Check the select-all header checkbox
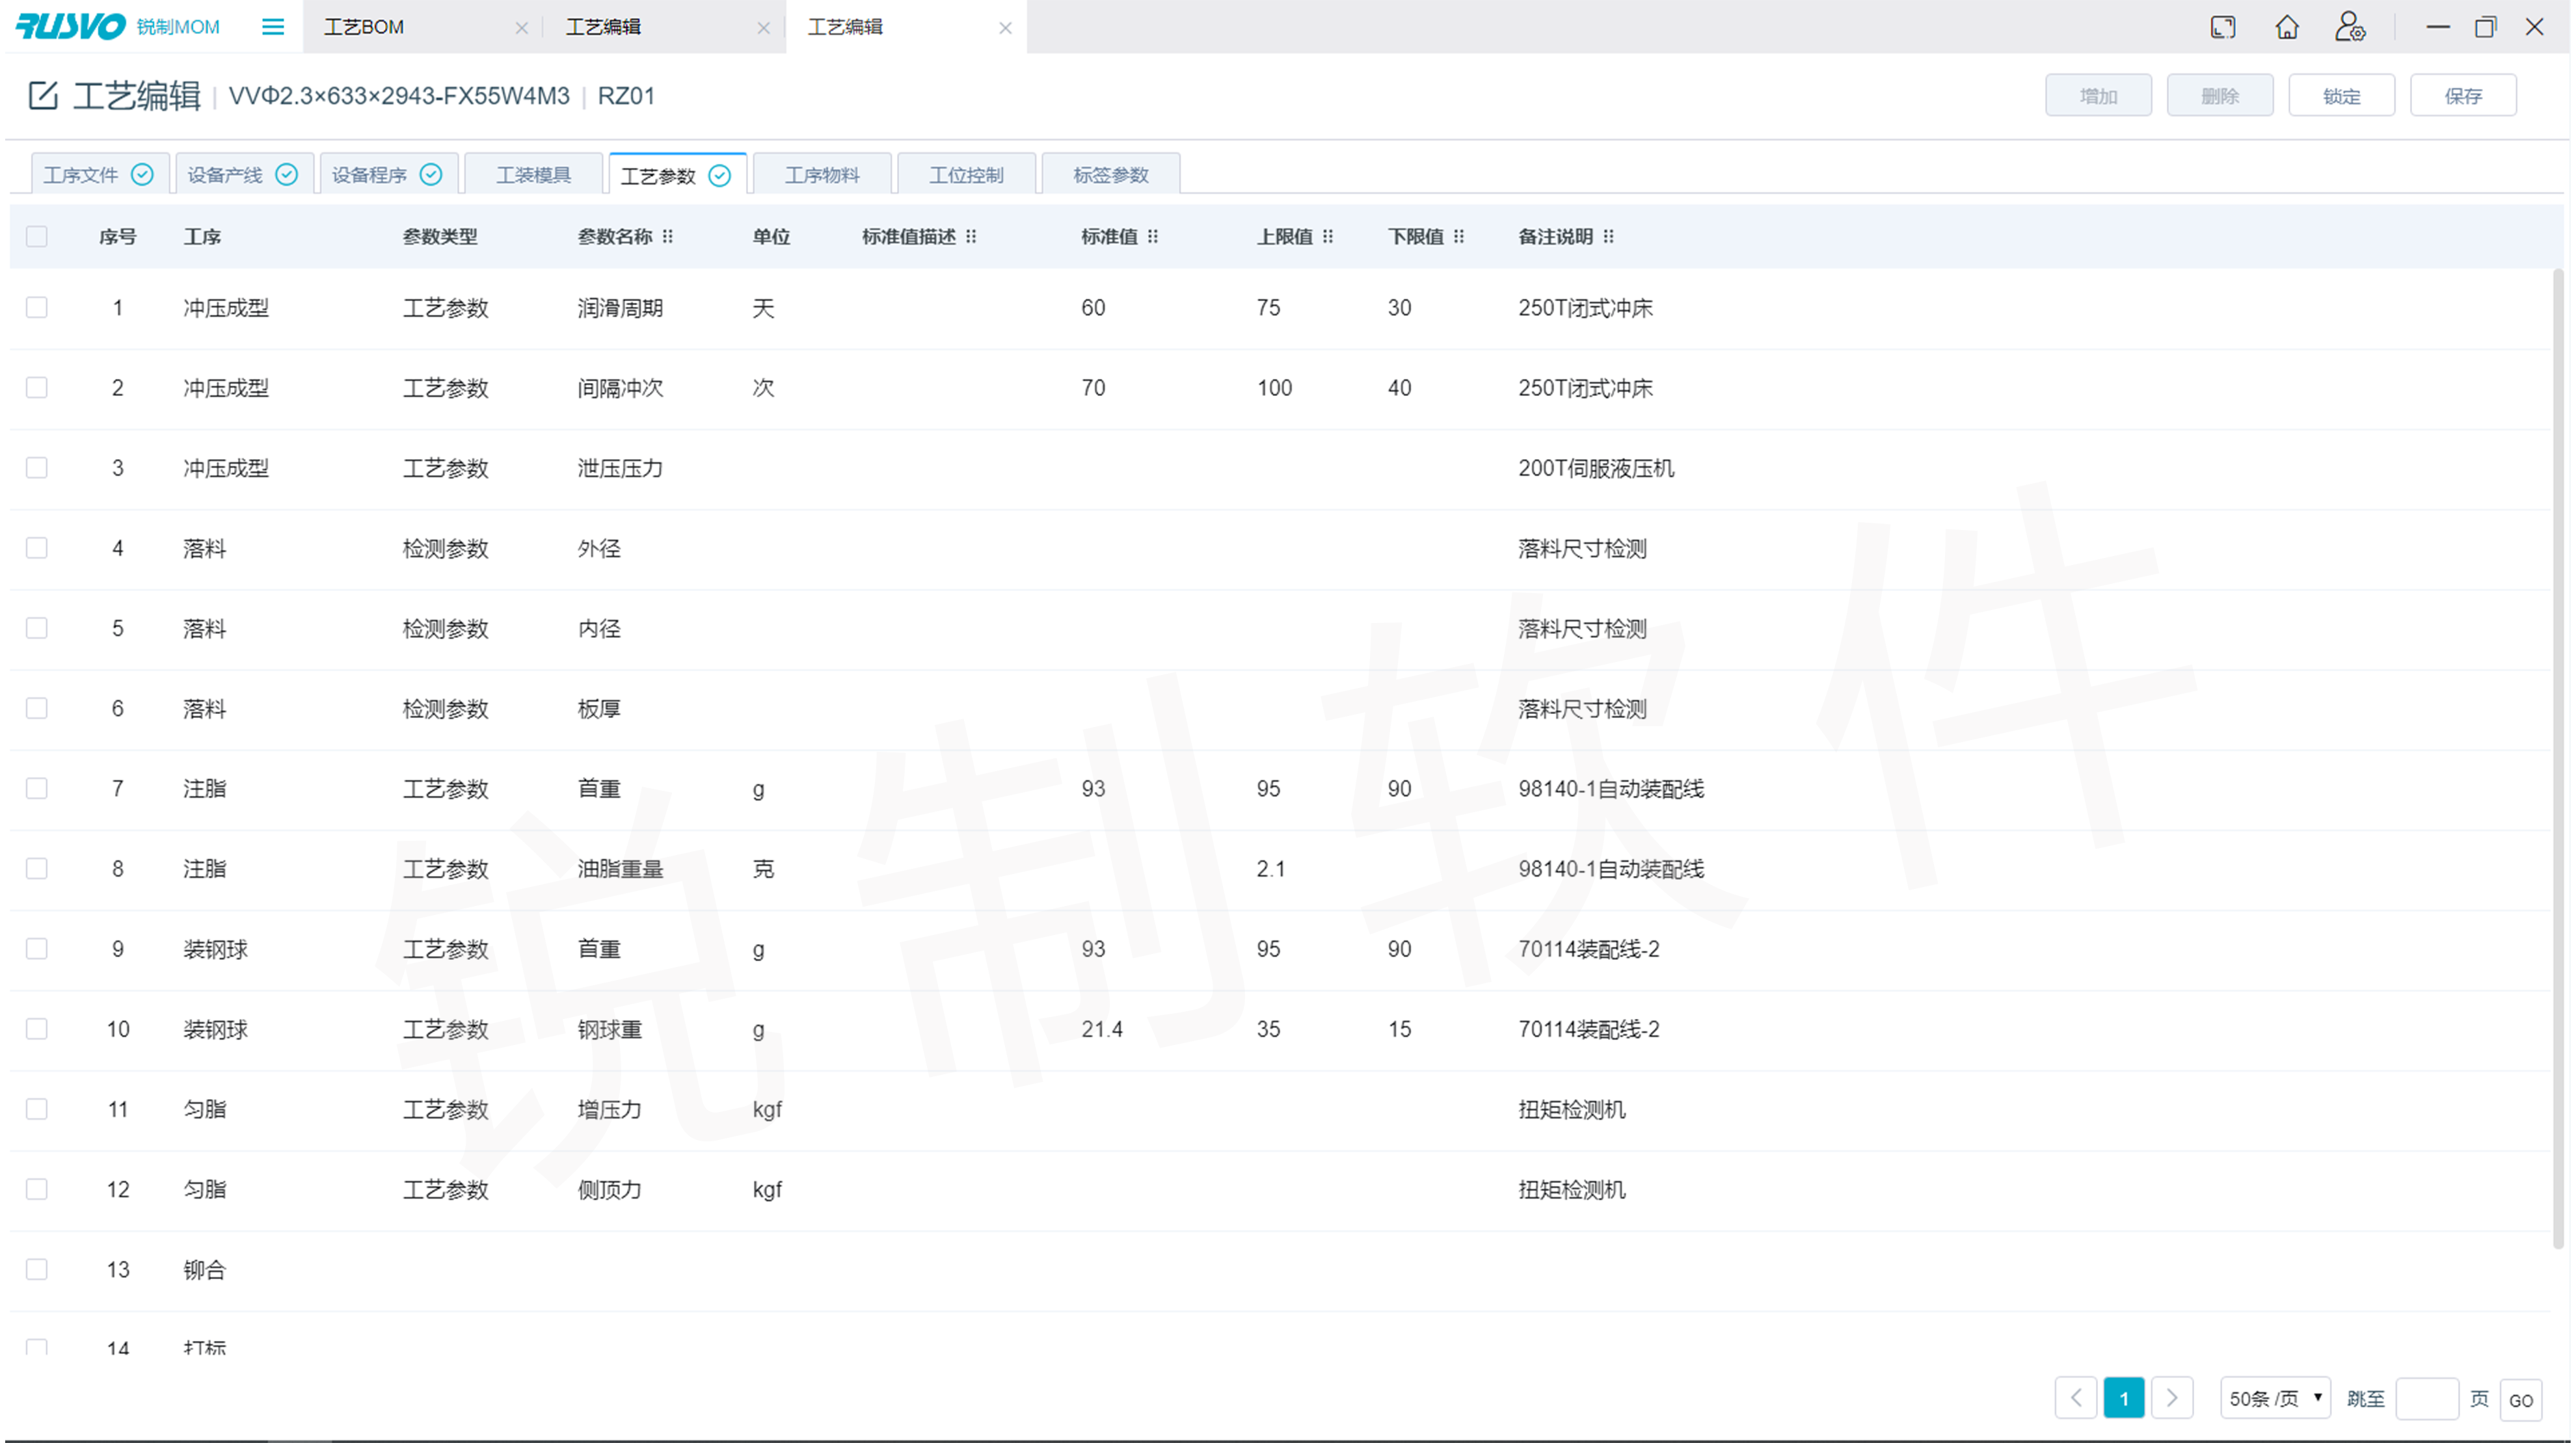Image resolution: width=2576 pixels, height=1443 pixels. point(37,237)
